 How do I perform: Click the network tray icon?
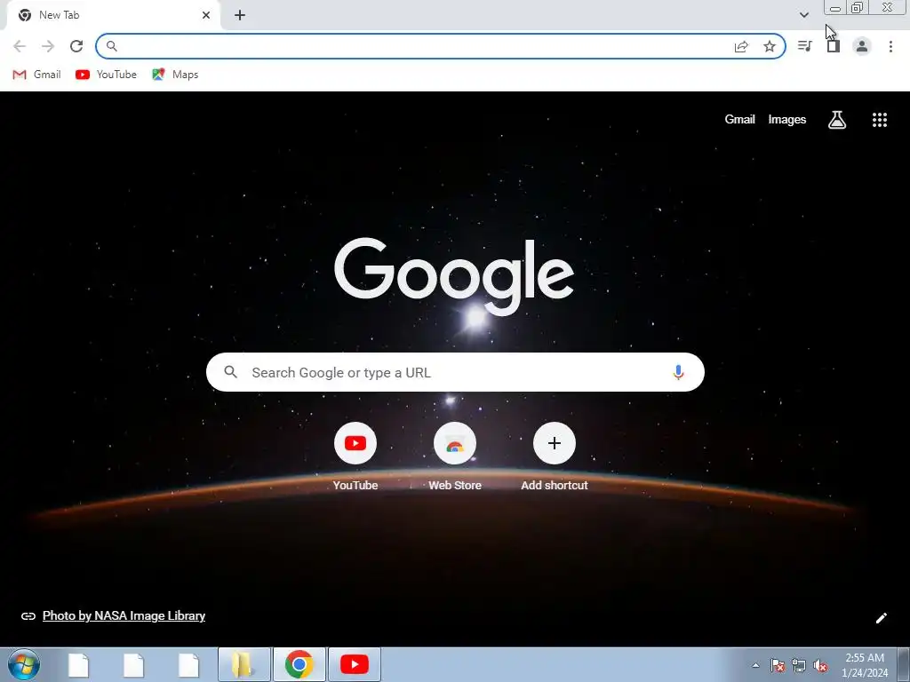click(x=799, y=666)
